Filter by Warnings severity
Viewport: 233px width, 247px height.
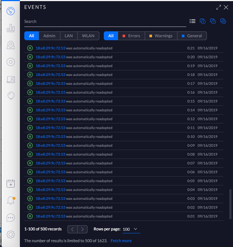(161, 36)
